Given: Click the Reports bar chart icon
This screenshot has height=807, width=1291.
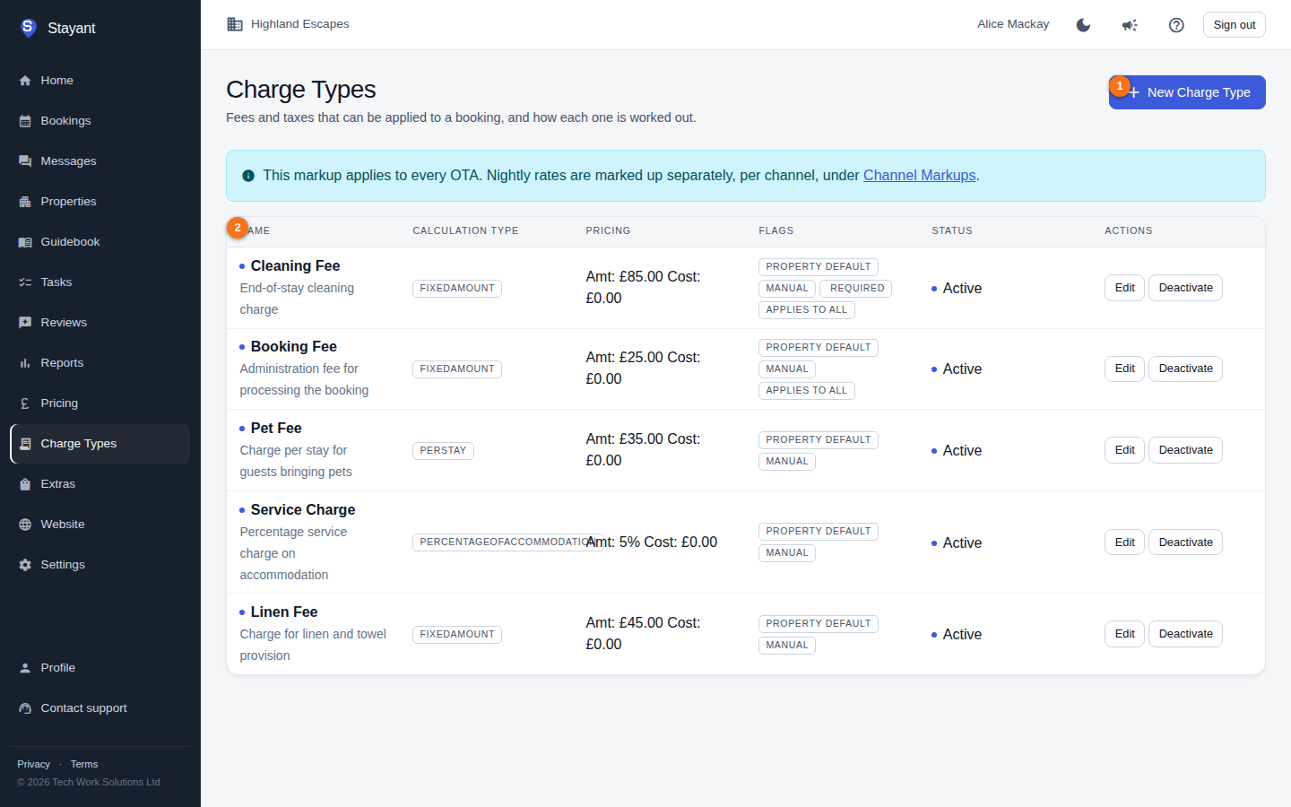Looking at the screenshot, I should coord(25,363).
